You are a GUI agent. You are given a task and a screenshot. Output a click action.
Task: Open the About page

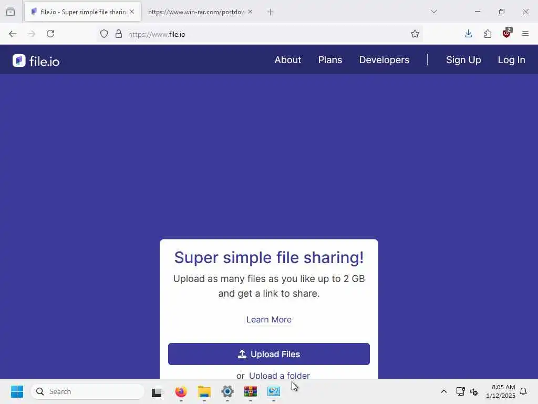coord(287,60)
